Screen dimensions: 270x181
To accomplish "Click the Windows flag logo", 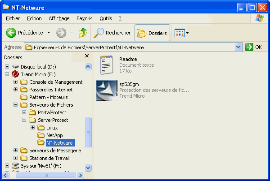I will [260, 18].
